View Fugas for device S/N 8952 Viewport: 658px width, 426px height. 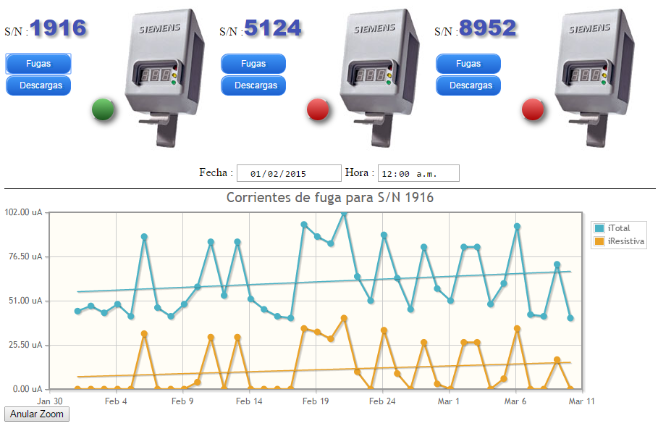468,64
